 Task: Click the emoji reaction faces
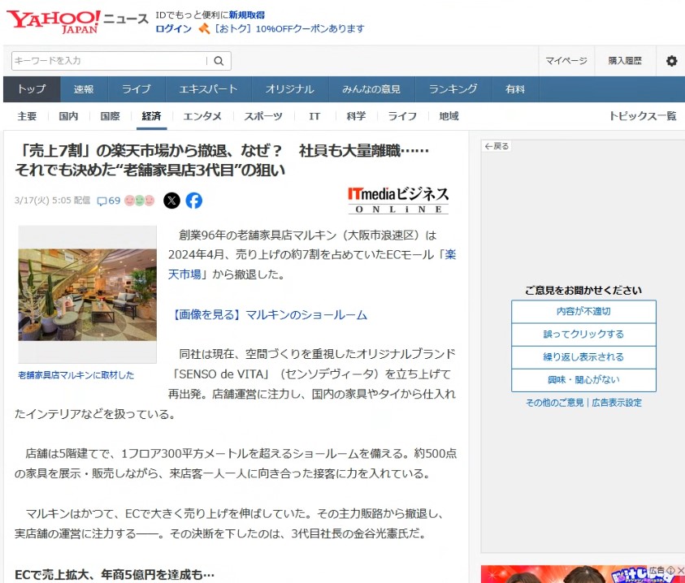click(139, 201)
